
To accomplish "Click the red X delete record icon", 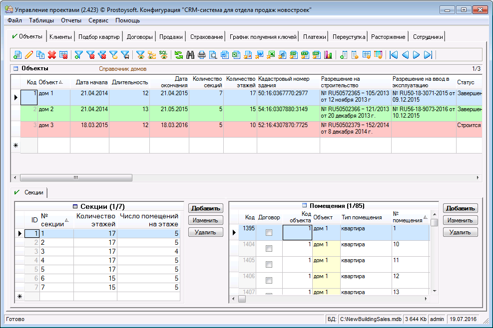I will [x=52, y=55].
